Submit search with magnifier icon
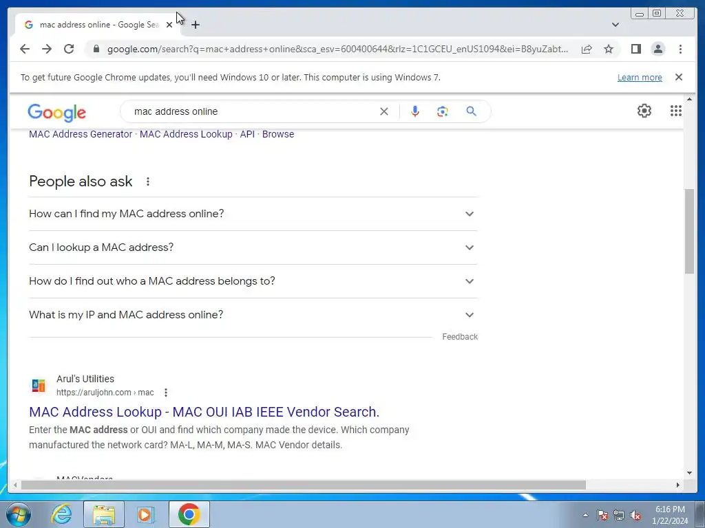The image size is (705, 528). (471, 111)
